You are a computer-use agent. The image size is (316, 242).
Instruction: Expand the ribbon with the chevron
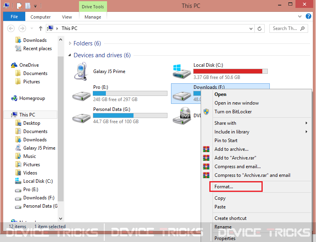300,16
